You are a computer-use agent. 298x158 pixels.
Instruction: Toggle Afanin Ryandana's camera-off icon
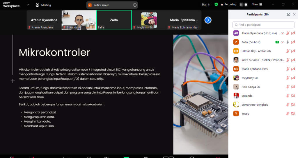click(293, 33)
